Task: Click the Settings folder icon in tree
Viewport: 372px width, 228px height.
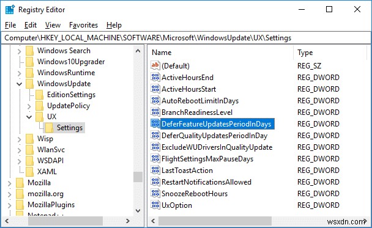Action: tap(49, 128)
